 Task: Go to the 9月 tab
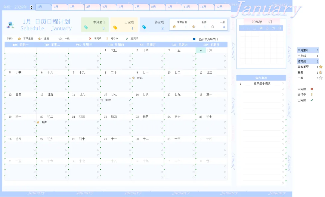pos(174,7)
